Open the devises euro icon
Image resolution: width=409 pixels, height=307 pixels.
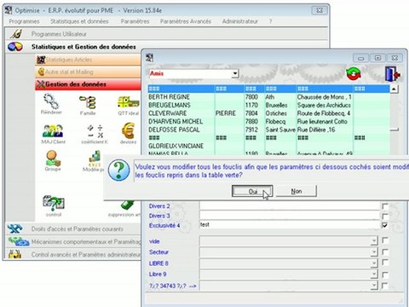click(128, 130)
